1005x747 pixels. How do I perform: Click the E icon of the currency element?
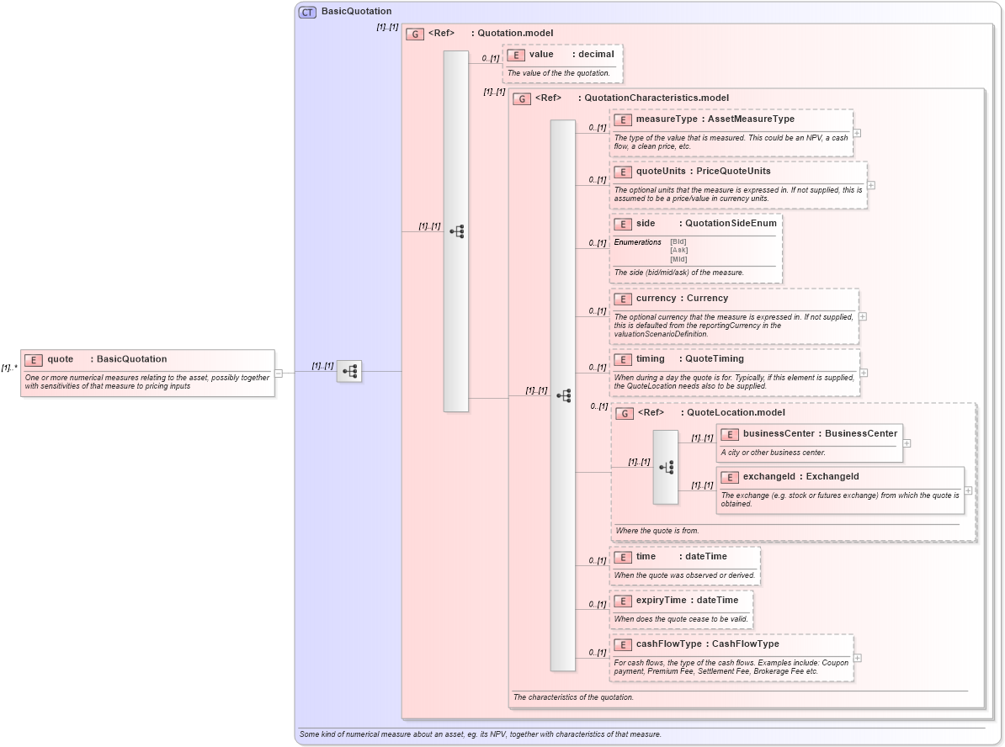click(x=622, y=299)
